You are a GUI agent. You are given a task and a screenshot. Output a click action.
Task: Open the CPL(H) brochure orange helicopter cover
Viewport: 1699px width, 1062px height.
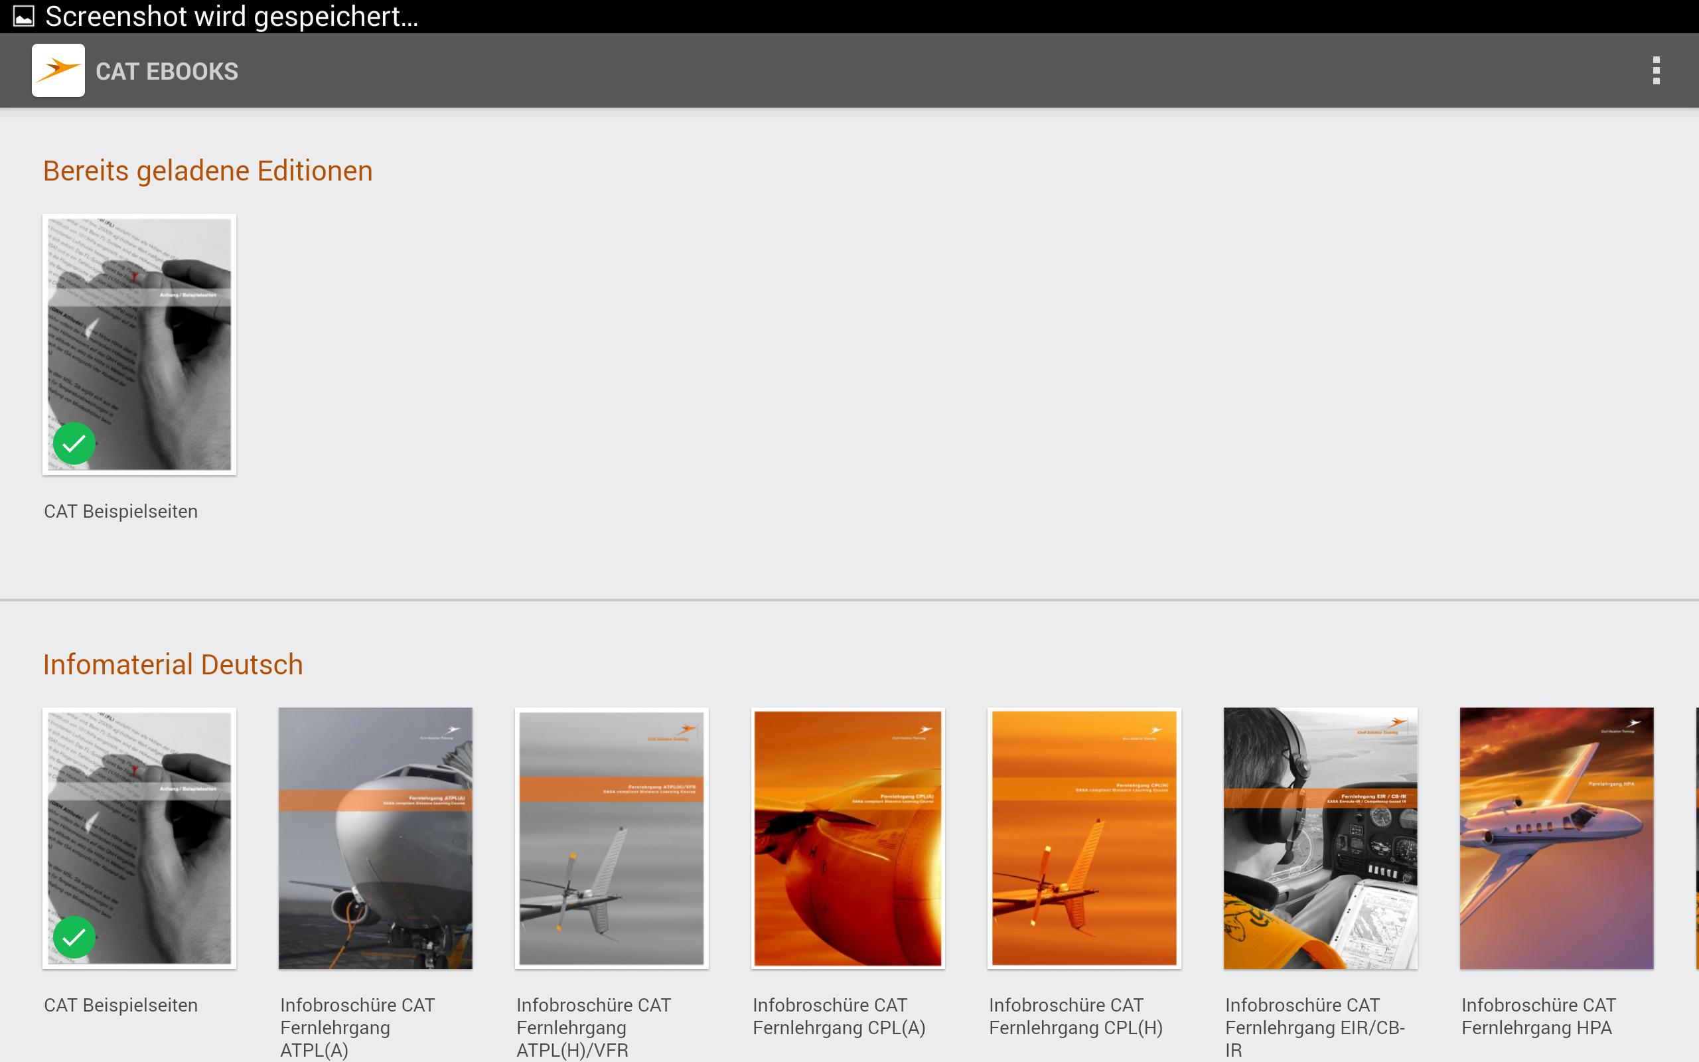click(x=1084, y=838)
